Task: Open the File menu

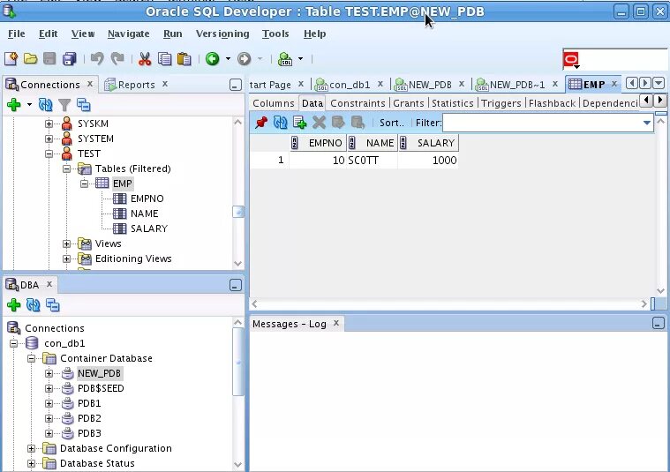Action: [16, 34]
